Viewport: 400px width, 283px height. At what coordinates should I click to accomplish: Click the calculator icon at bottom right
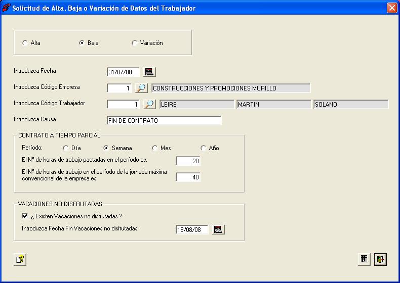(x=364, y=259)
